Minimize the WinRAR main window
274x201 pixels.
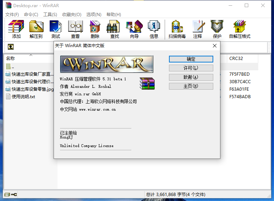click(230, 5)
